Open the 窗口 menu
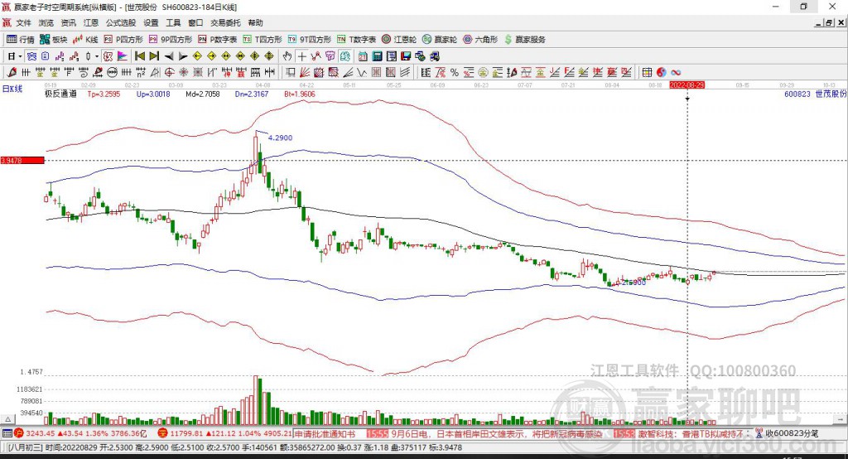The image size is (848, 459). pyautogui.click(x=195, y=22)
